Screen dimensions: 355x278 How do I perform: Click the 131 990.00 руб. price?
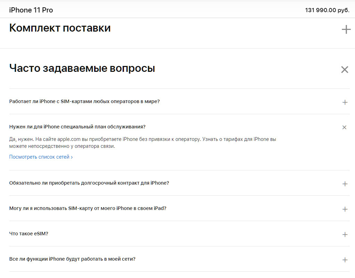coord(327,10)
